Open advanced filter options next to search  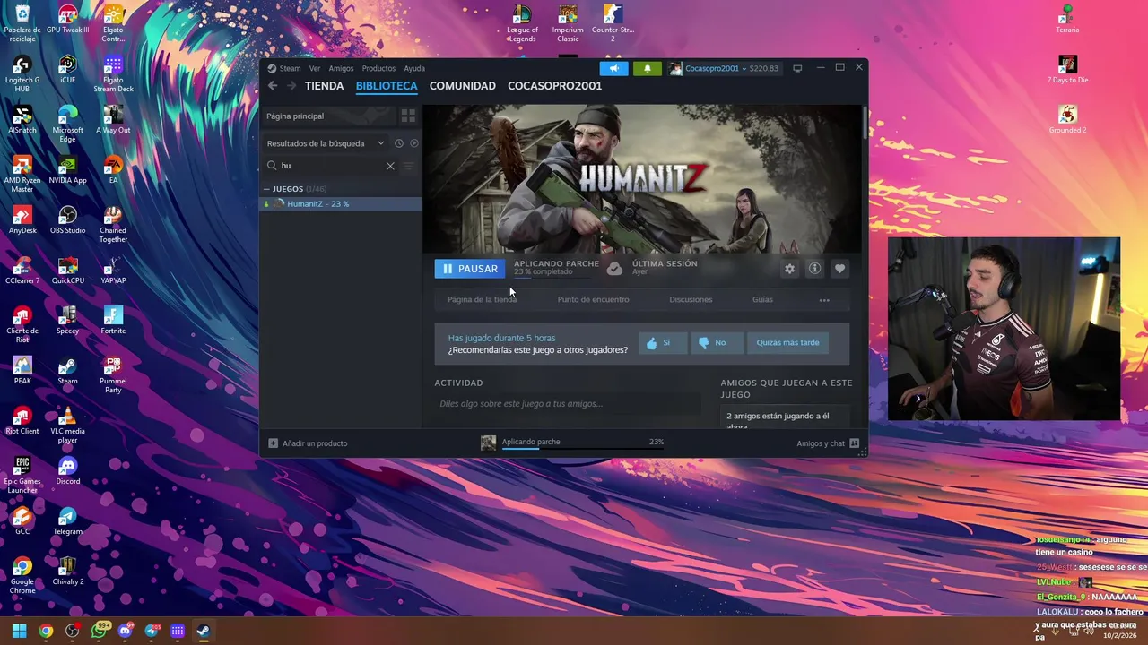[408, 166]
